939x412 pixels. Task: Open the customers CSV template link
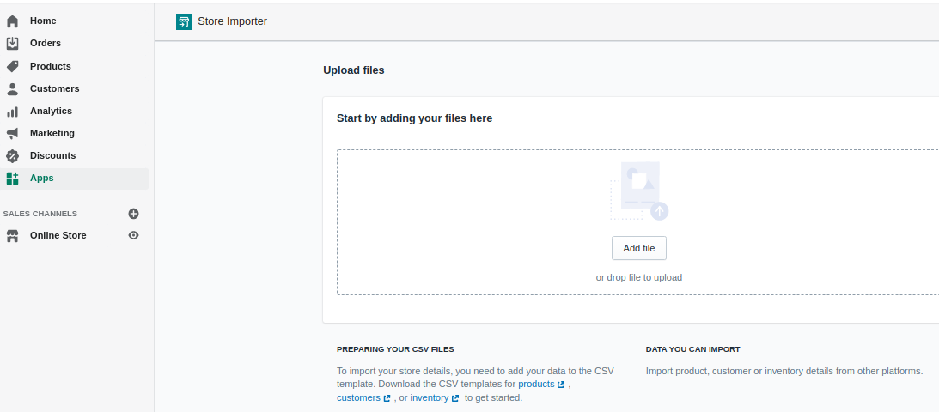(x=358, y=398)
